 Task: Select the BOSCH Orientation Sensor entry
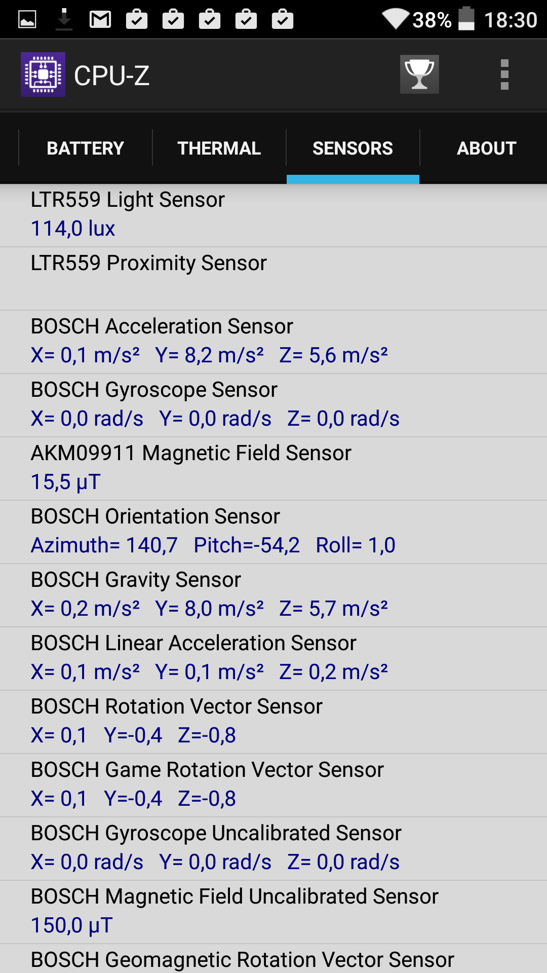click(x=273, y=532)
